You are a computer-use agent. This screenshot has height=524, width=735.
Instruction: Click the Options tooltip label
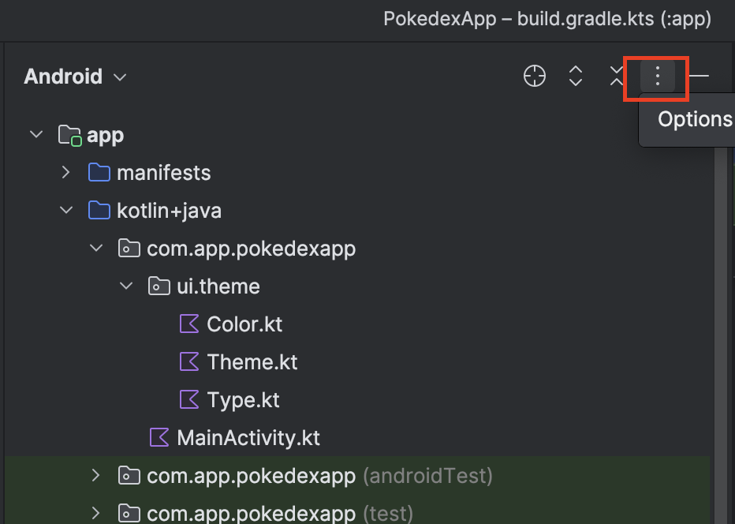pyautogui.click(x=694, y=120)
